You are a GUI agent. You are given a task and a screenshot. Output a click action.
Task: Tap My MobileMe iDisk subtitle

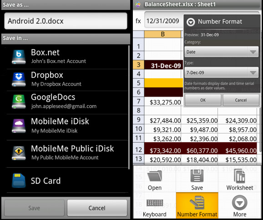click(55, 131)
